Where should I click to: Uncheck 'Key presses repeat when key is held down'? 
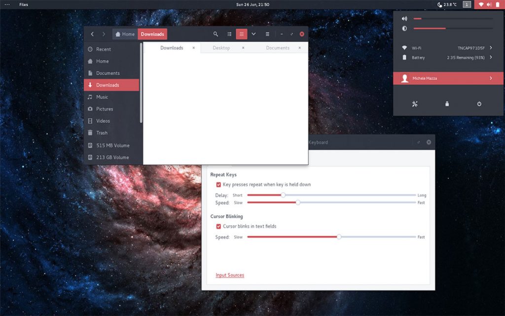click(218, 184)
